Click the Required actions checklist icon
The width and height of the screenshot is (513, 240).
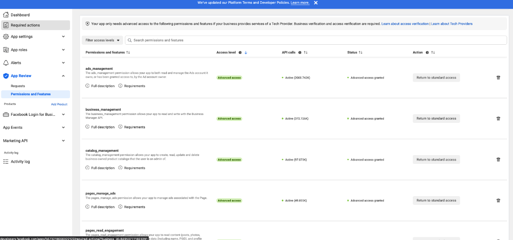(6, 25)
